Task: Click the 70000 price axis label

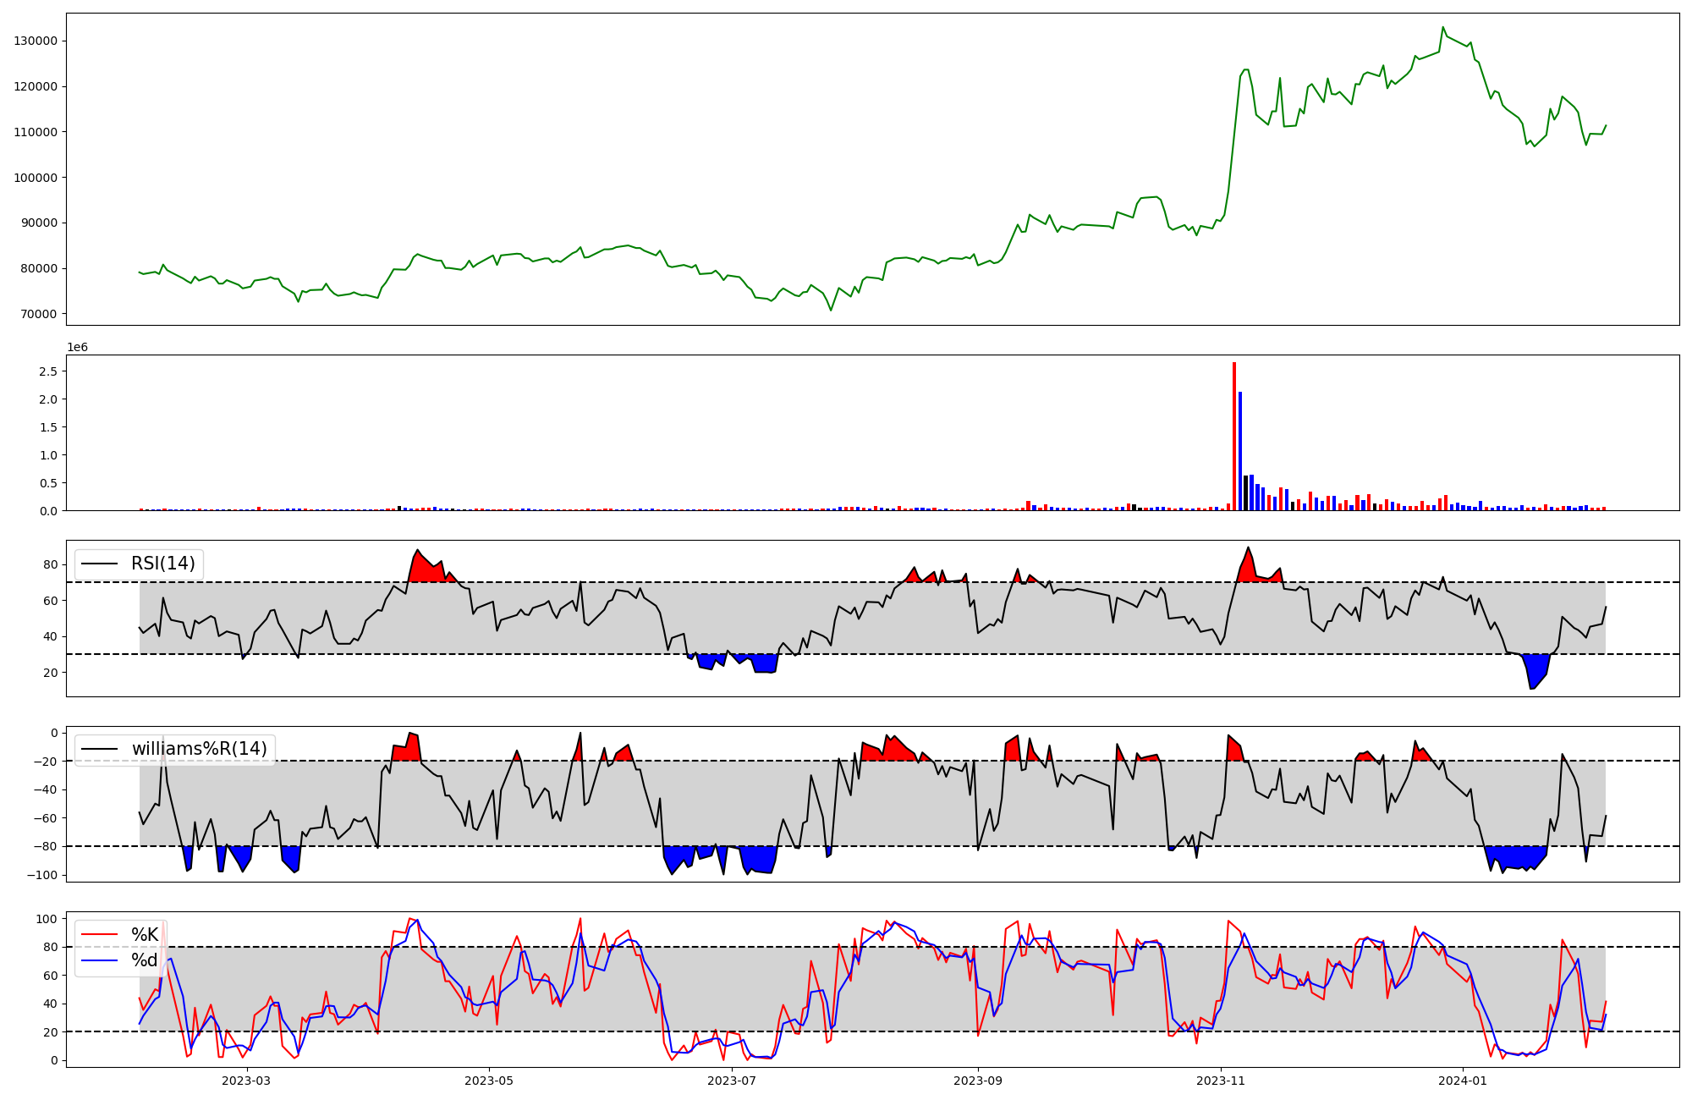Action: 39,314
